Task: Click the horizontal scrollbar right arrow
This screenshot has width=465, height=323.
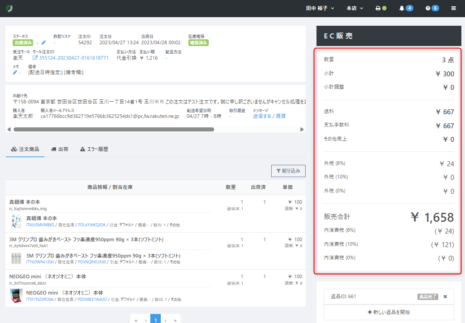Action: coord(302,129)
